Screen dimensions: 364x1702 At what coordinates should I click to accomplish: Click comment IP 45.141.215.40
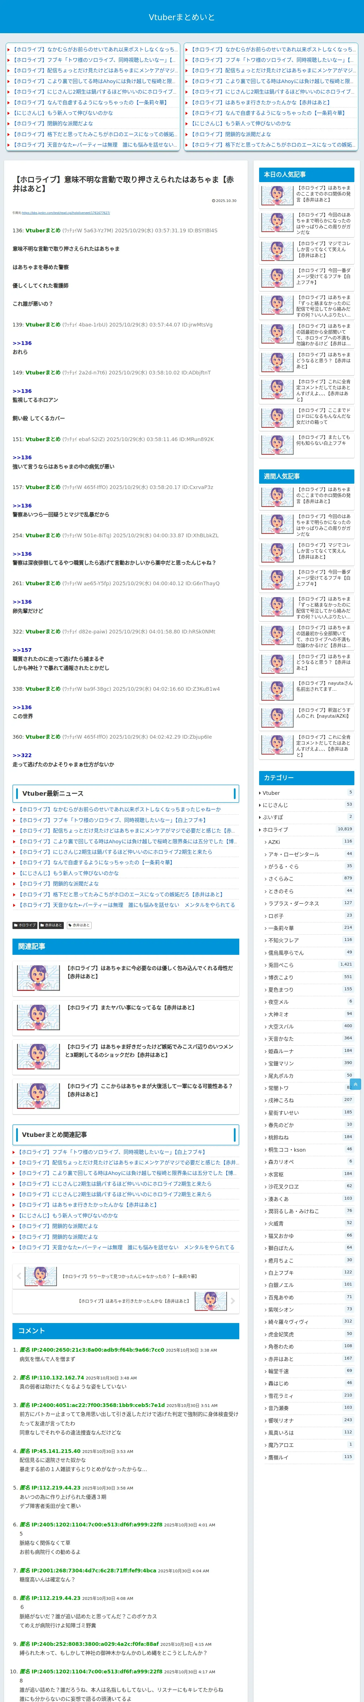point(56,1451)
